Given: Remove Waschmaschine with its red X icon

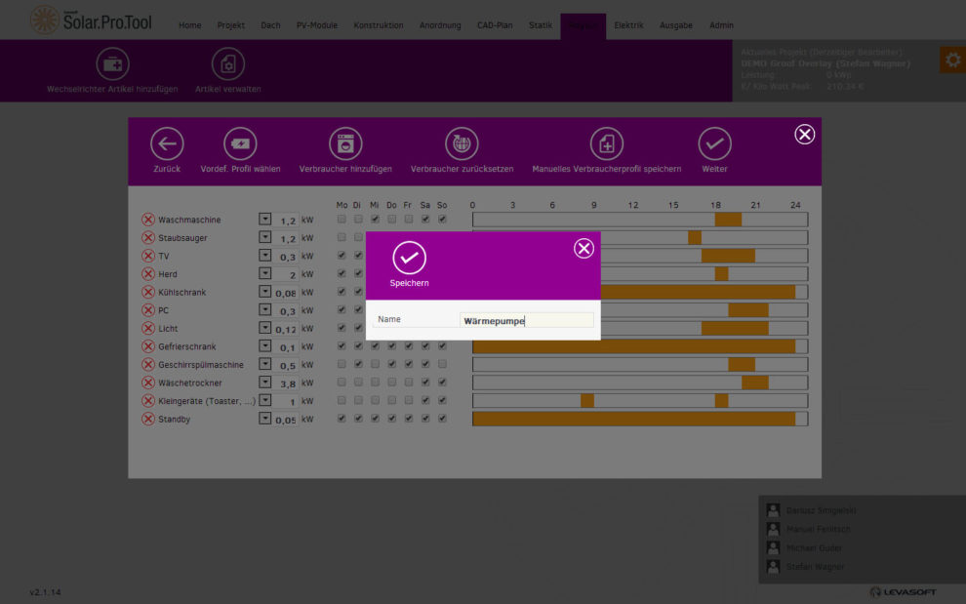Looking at the screenshot, I should point(148,221).
